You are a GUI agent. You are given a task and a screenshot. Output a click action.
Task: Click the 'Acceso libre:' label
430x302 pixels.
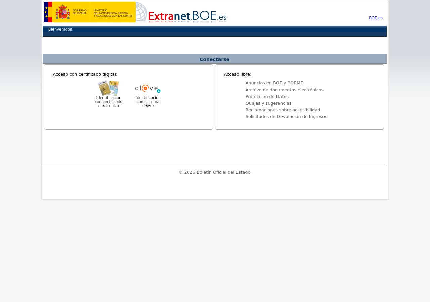[x=238, y=74]
